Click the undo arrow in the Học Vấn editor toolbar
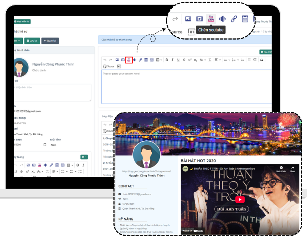 click(x=105, y=125)
